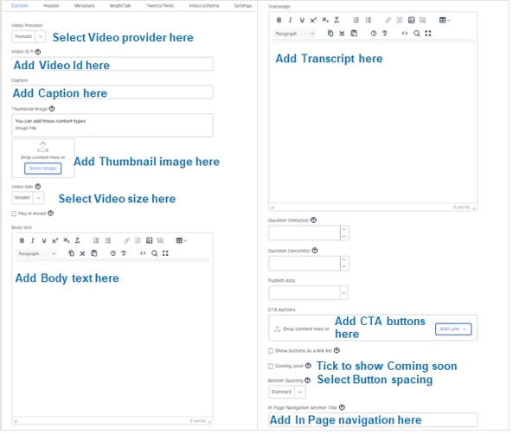
Task: Switch to the Metadata tab
Action: coord(85,5)
